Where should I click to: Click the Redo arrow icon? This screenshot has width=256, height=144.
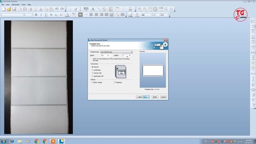pos(62,9)
